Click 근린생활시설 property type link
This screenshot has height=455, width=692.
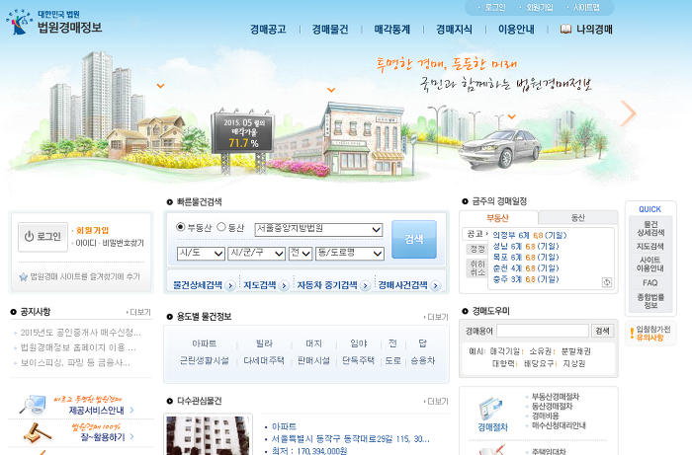(x=205, y=360)
